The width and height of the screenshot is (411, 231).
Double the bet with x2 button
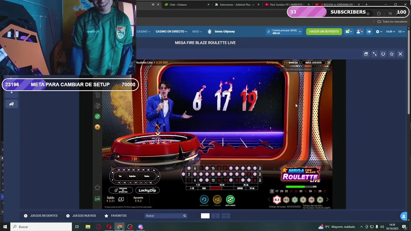pyautogui.click(x=217, y=200)
